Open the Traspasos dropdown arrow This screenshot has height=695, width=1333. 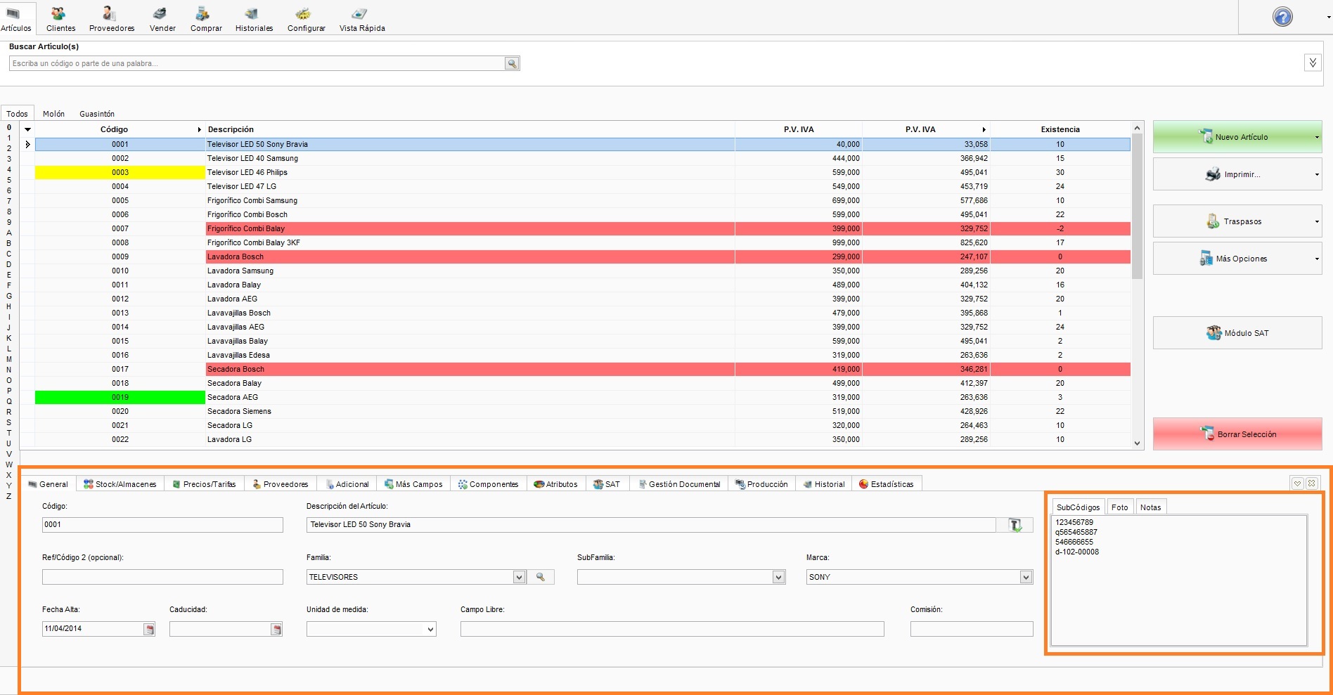1317,221
